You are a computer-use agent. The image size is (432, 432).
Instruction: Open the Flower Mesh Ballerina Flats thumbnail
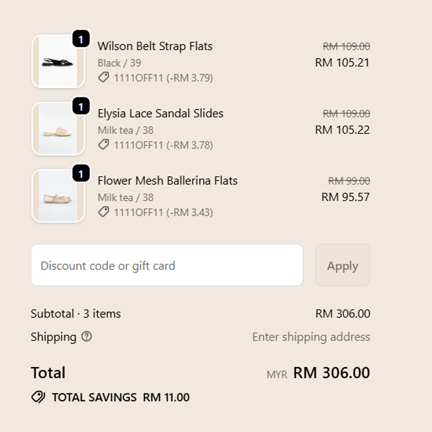[x=57, y=197]
